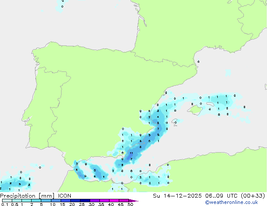The width and height of the screenshot is (267, 206).
Task: Click the legend's over-50 arrow tip
Action: 133,201
